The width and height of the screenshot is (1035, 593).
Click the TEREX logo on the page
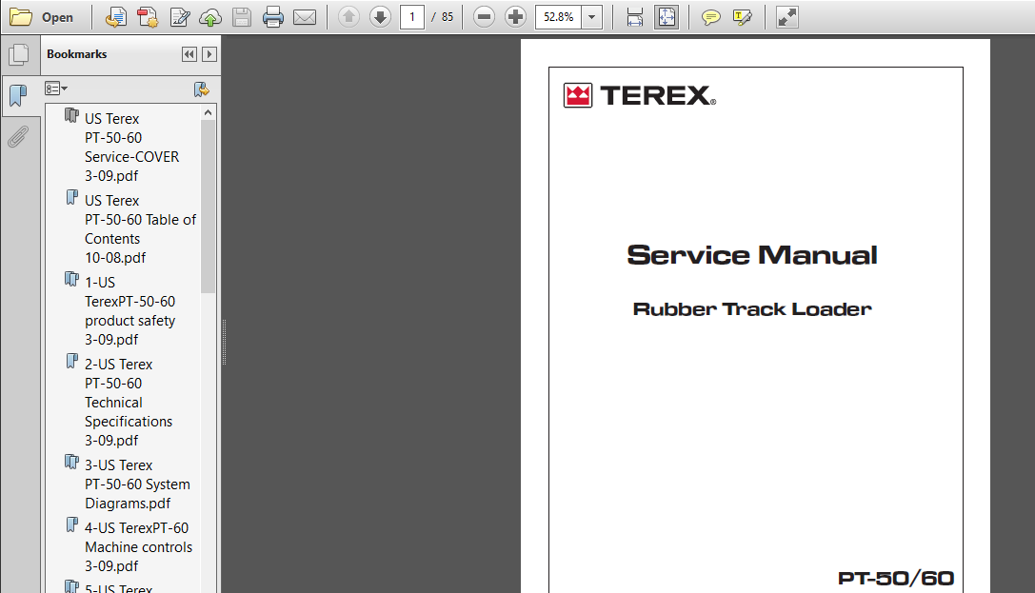click(x=639, y=95)
